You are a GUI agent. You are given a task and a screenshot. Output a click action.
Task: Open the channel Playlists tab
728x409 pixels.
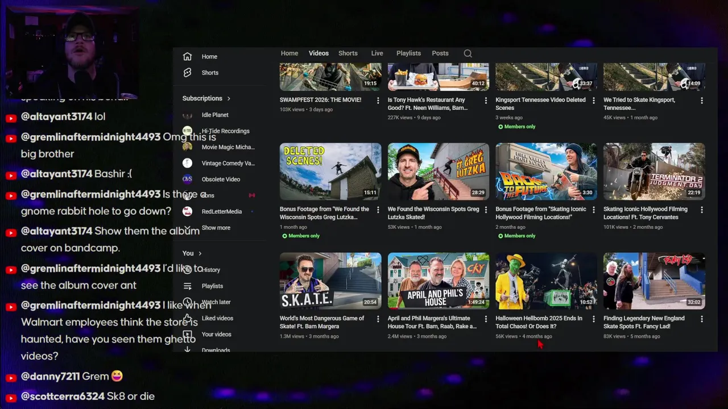pos(408,53)
